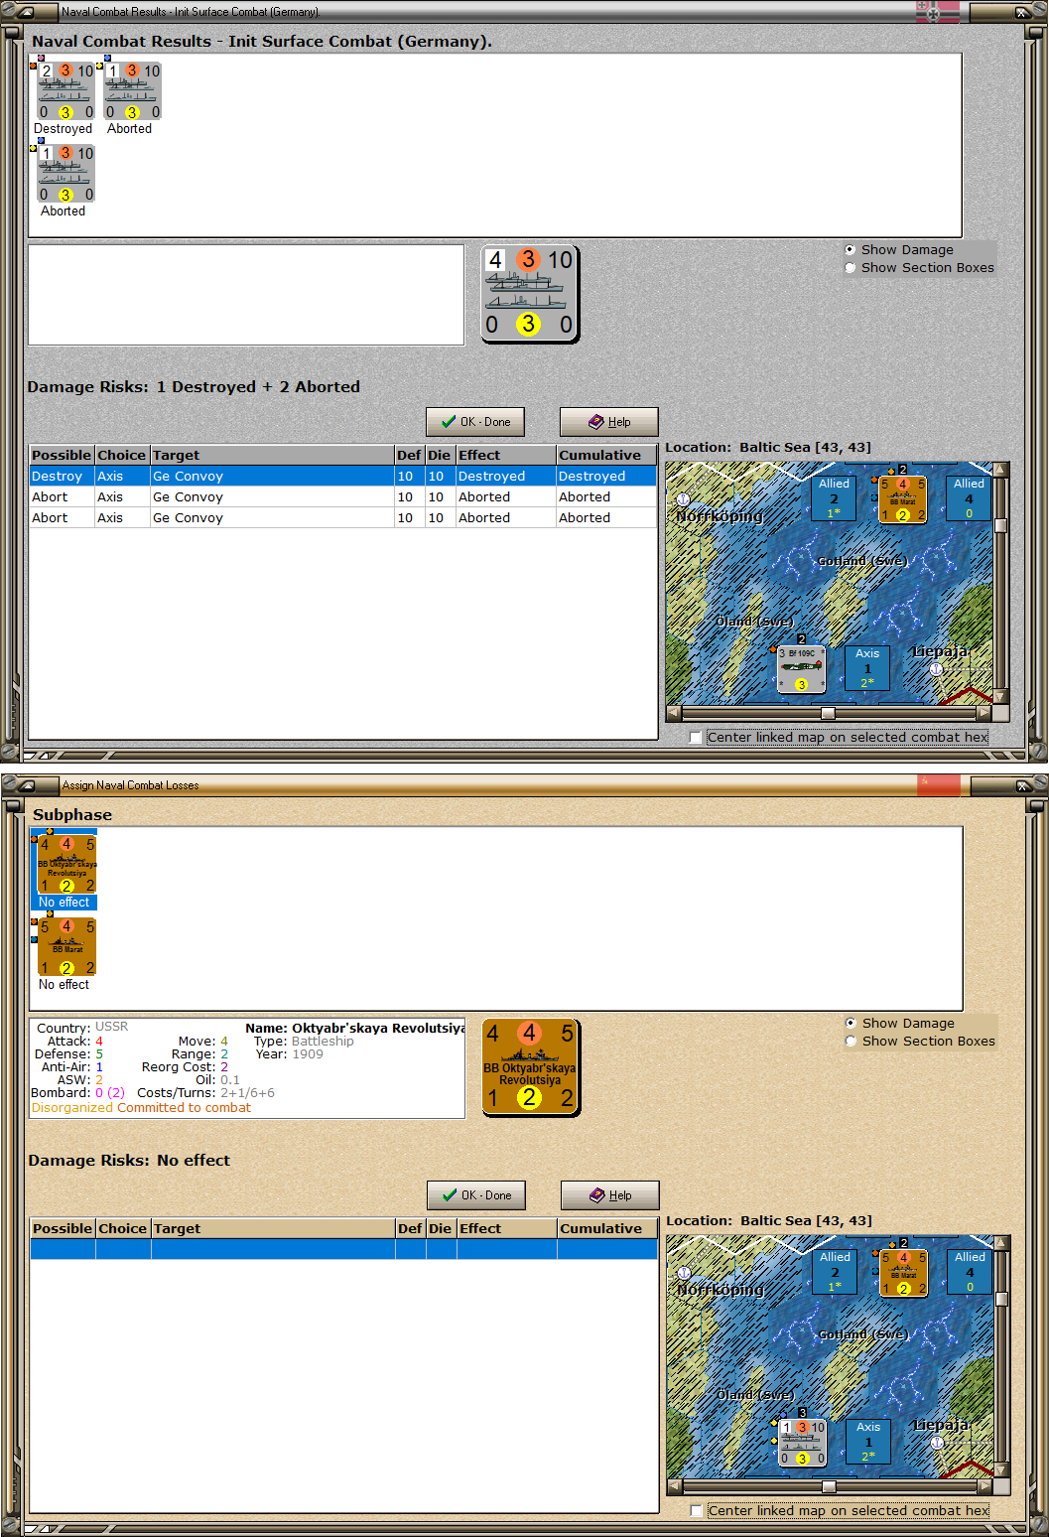1049x1537 pixels.
Task: Click the German flag icon in the Combat Results title bar
Action: [x=938, y=12]
